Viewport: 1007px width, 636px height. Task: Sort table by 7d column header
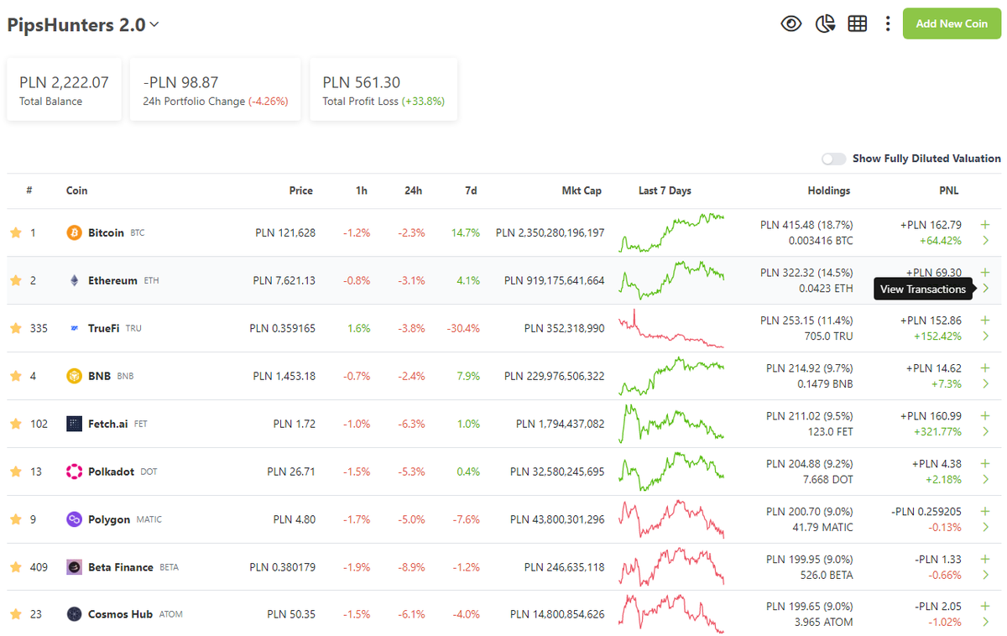[x=471, y=190]
